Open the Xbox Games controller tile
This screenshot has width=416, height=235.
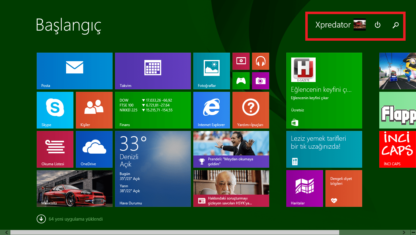(x=241, y=81)
